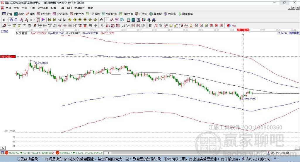Screen dimensions: 300x162
Task: Open the 文件 menu
Action: (8, 8)
